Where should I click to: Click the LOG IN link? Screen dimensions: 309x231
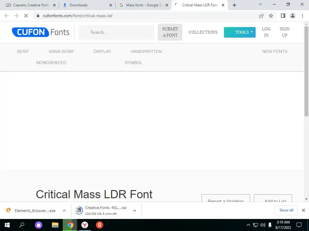(x=266, y=32)
